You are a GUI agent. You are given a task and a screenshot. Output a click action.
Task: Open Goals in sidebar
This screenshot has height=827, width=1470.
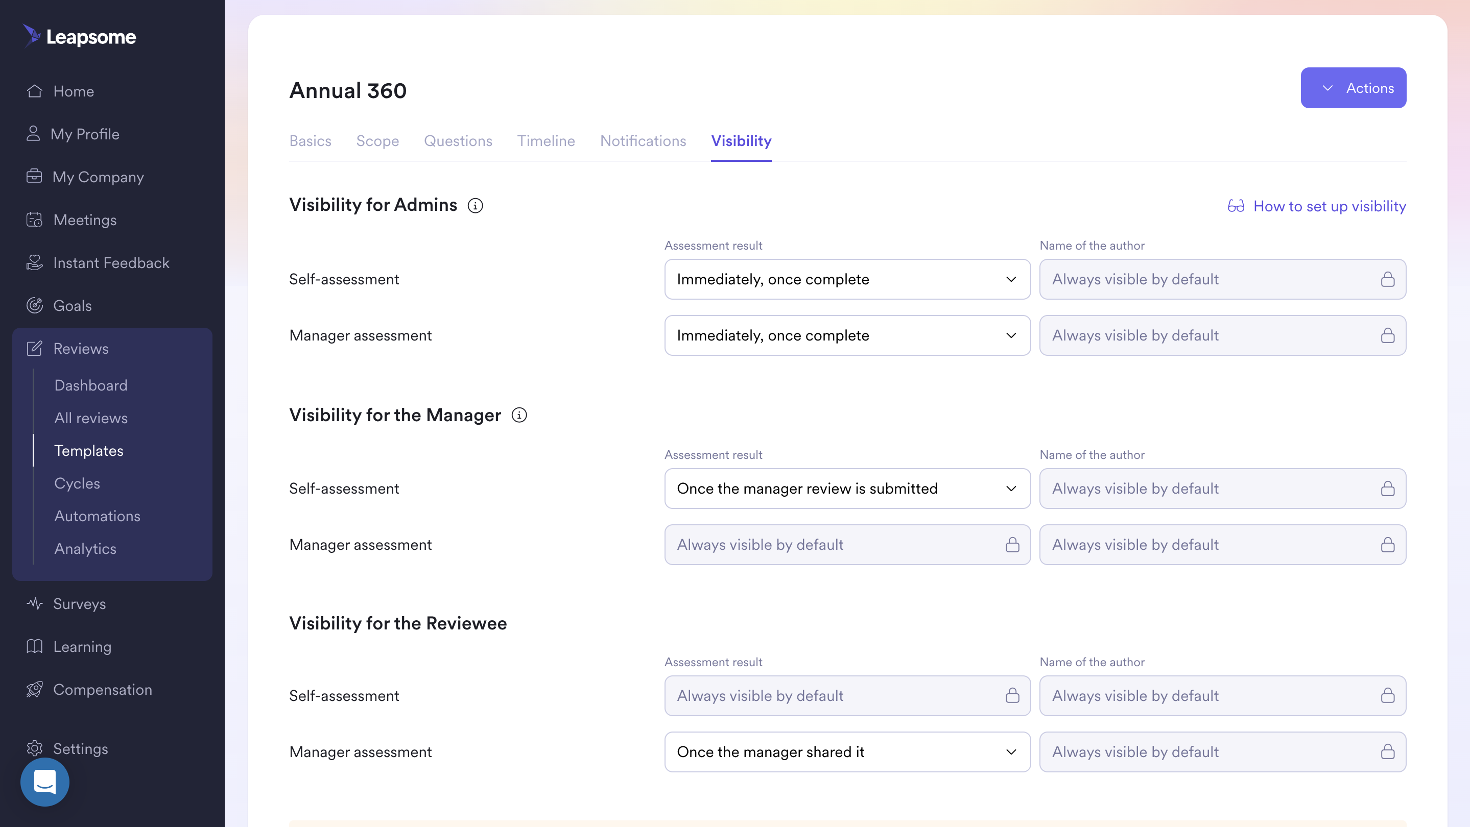[x=72, y=305]
